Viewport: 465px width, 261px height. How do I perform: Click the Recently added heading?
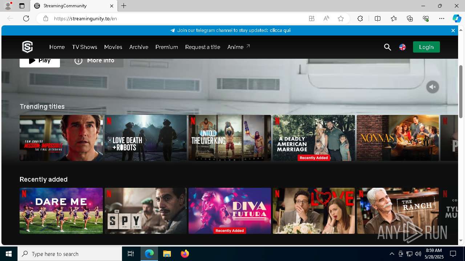(x=44, y=179)
